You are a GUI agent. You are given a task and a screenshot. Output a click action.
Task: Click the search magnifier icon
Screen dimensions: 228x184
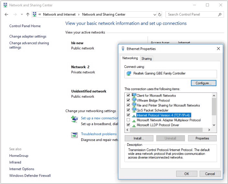[x=220, y=15]
